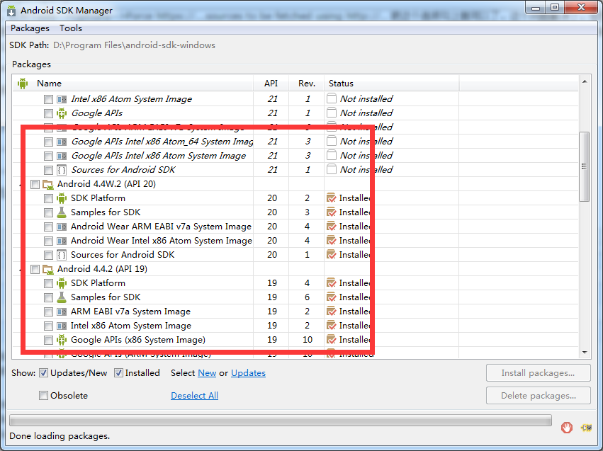Viewport: 603px width, 451px height.
Task: Click the loading progress bar
Action: pos(281,420)
